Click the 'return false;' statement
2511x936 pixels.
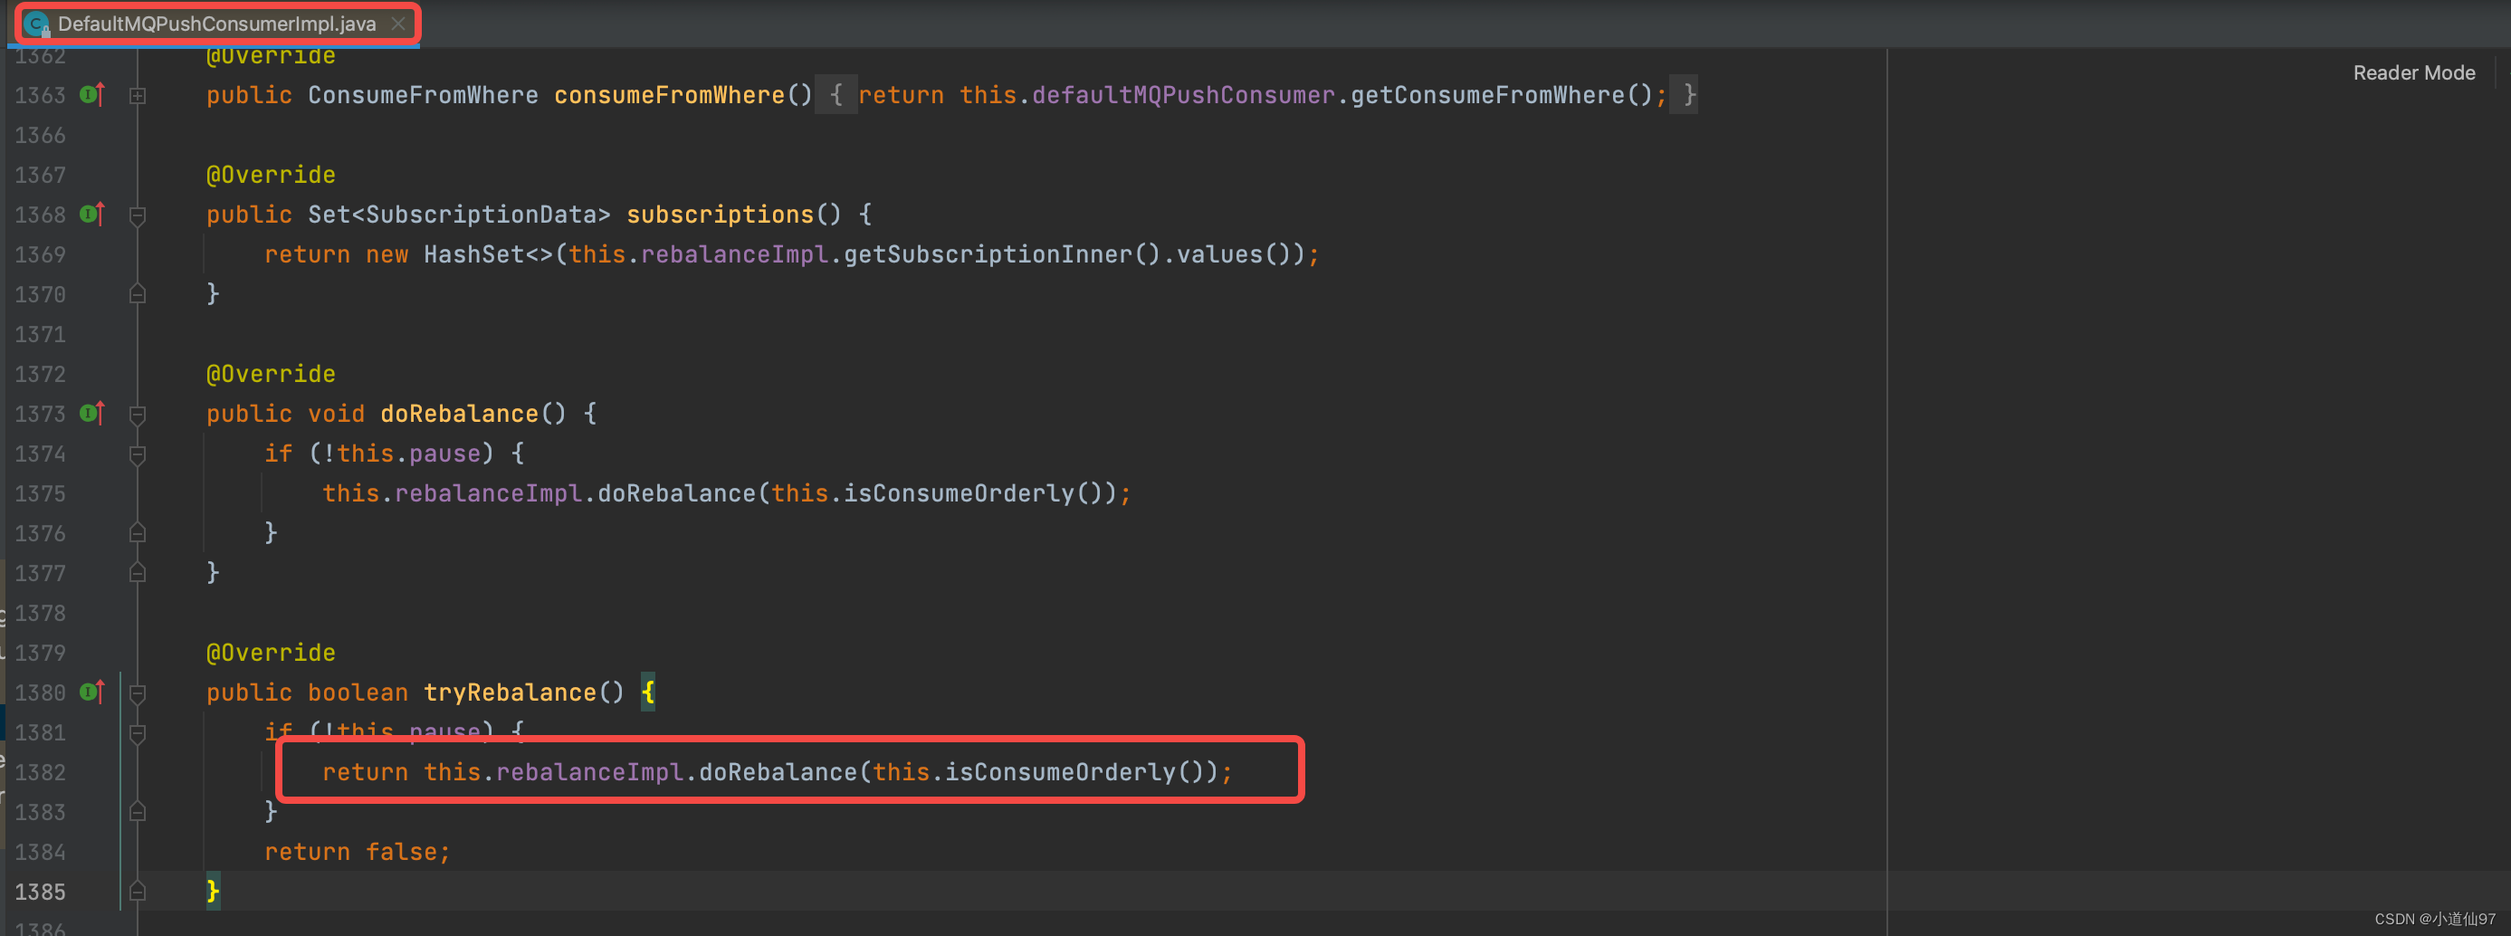pyautogui.click(x=357, y=852)
